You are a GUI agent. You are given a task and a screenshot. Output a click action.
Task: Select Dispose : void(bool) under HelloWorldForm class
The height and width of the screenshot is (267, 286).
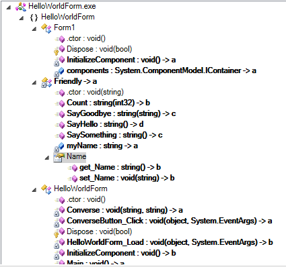pos(100,231)
